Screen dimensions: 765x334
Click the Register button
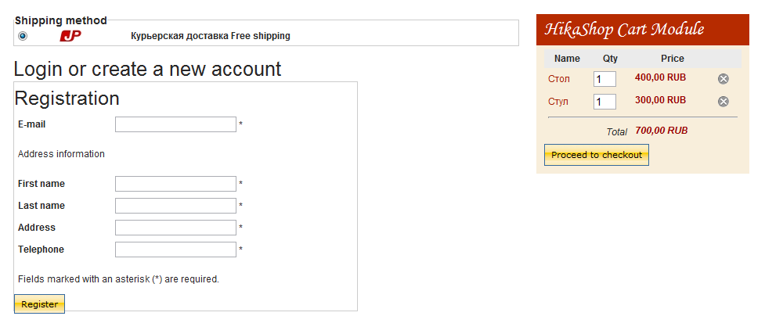pos(39,304)
